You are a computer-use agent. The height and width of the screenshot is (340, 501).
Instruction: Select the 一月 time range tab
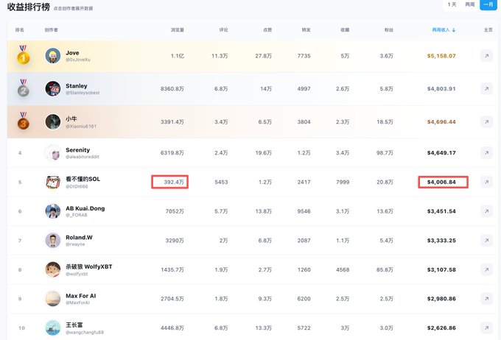pyautogui.click(x=488, y=4)
